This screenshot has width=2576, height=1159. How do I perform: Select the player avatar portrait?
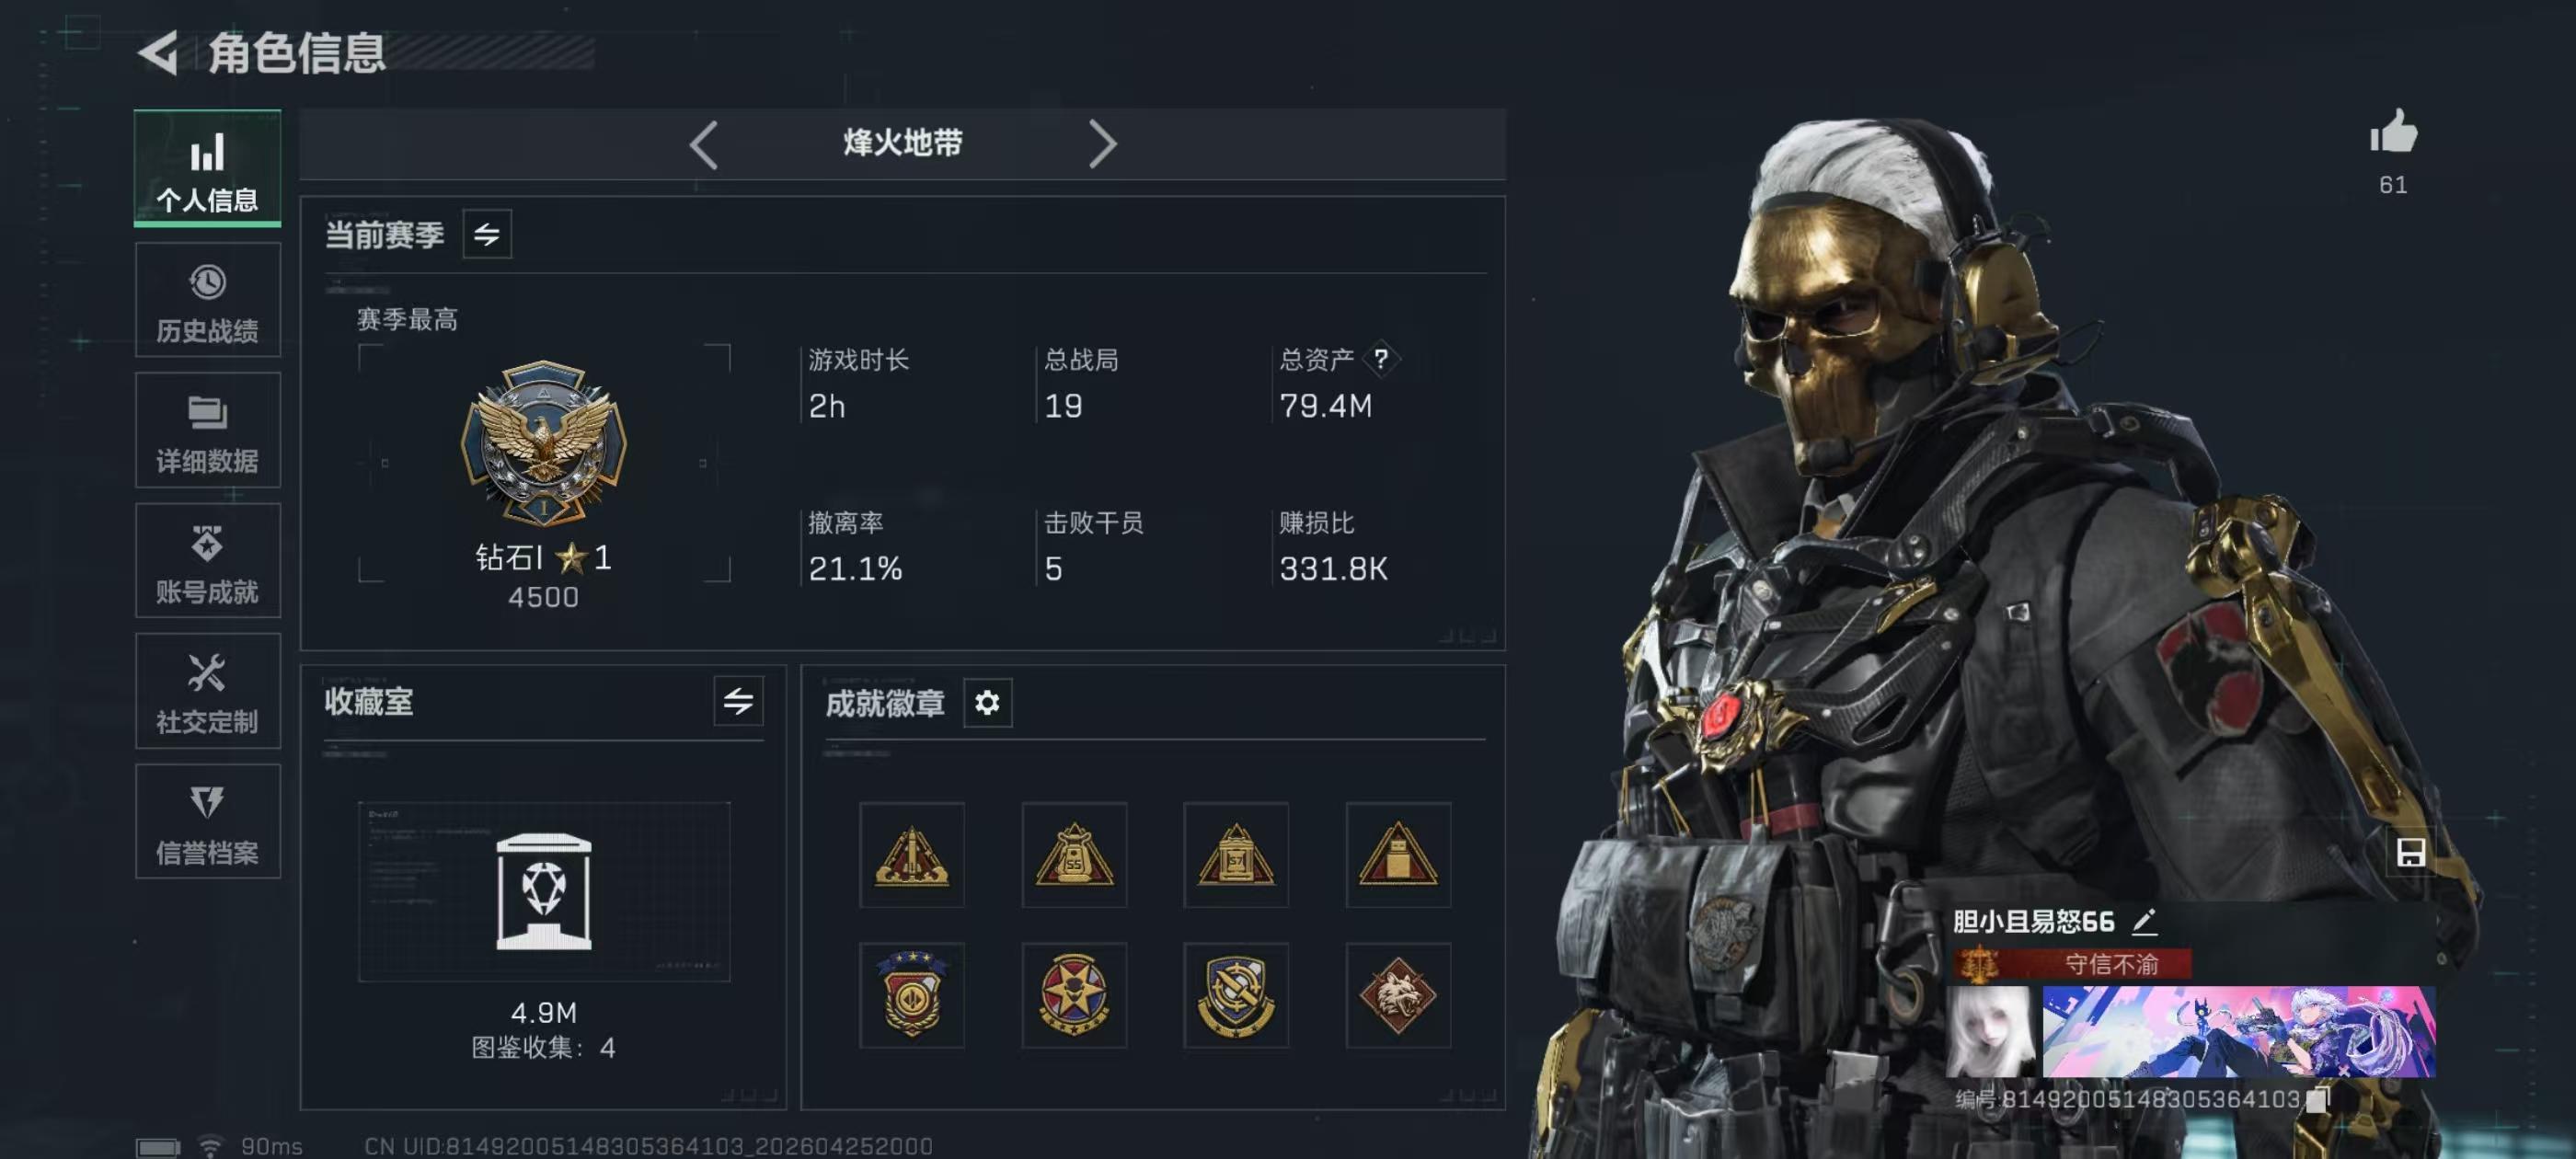click(1990, 1032)
